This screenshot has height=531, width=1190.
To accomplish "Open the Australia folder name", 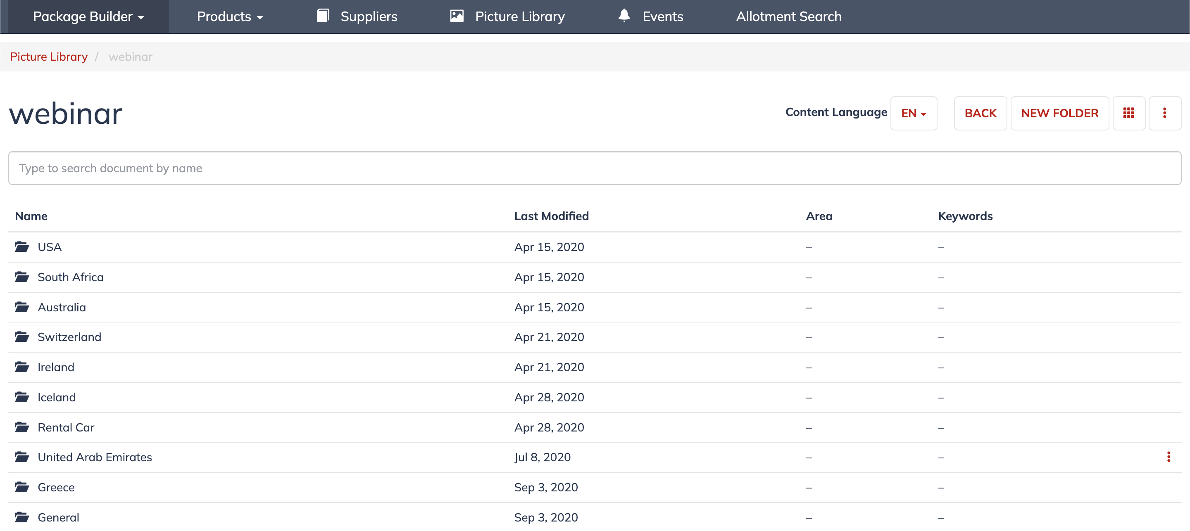I will click(x=62, y=307).
